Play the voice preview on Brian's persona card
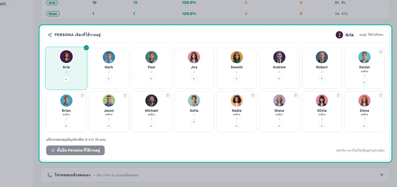Screen dimensions: 397x187 pyautogui.click(x=66, y=126)
